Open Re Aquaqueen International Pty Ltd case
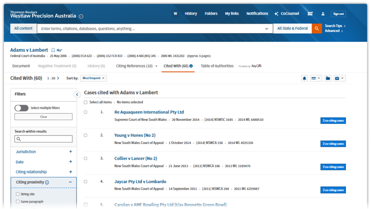 (149, 112)
